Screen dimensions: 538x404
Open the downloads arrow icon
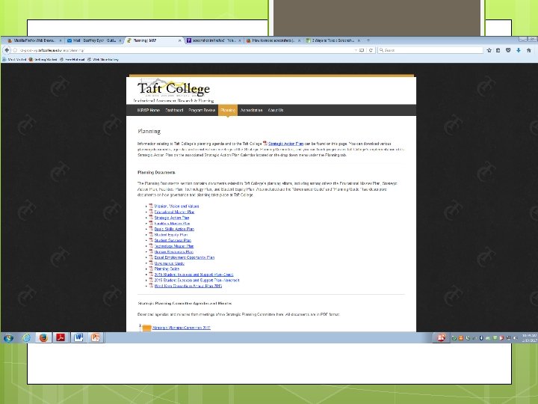(519, 50)
